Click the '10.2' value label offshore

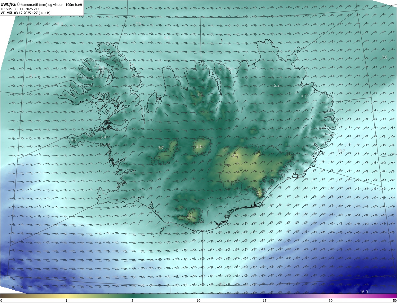point(341,151)
